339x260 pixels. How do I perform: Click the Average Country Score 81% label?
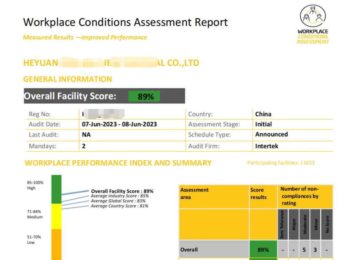click(x=119, y=206)
